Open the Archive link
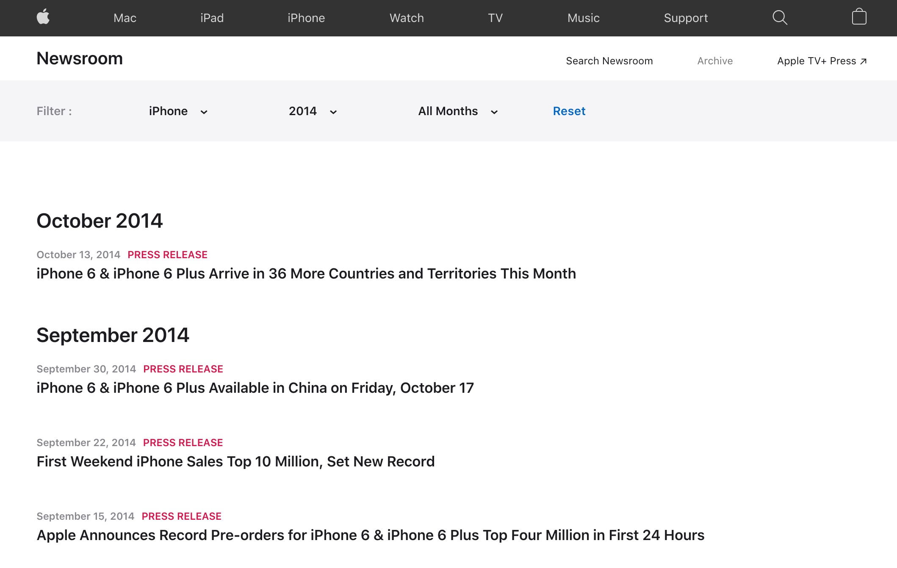The width and height of the screenshot is (897, 568). pos(715,61)
